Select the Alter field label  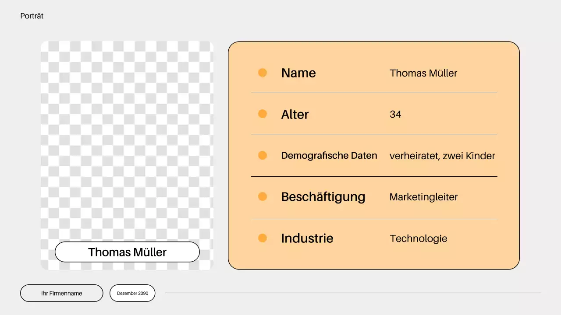pos(295,114)
